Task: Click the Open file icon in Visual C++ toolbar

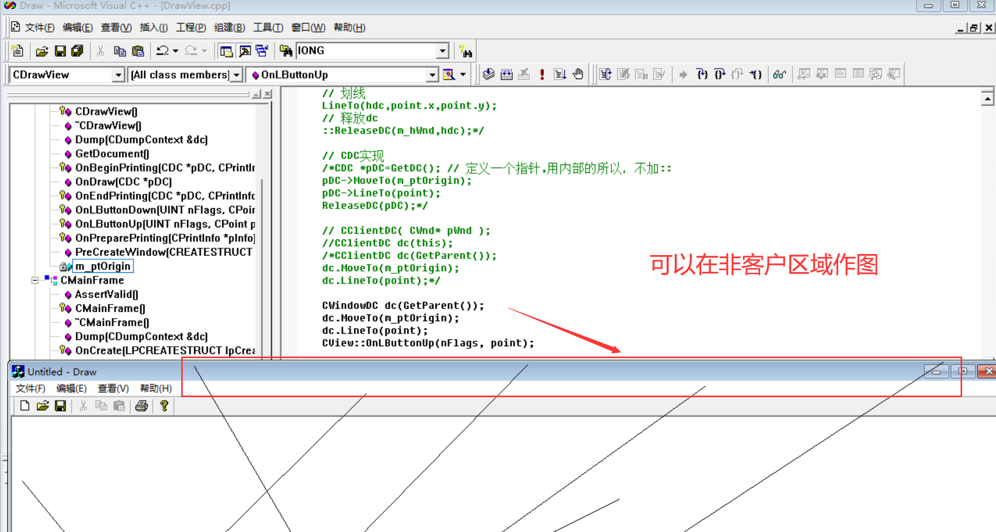Action: point(42,51)
